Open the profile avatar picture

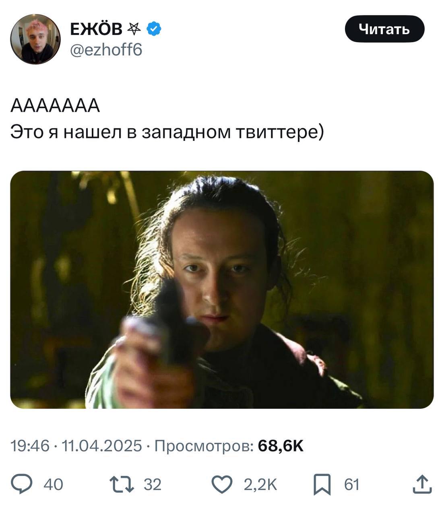[35, 39]
